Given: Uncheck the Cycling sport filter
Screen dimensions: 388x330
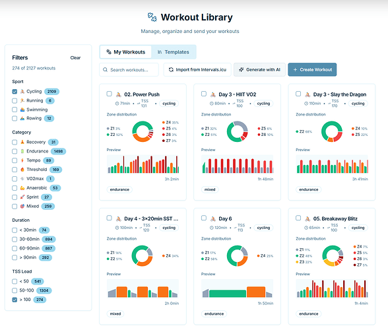Looking at the screenshot, I should [x=15, y=92].
